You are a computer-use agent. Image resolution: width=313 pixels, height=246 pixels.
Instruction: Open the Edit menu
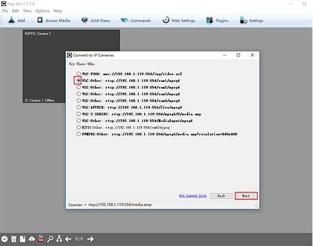[15, 11]
